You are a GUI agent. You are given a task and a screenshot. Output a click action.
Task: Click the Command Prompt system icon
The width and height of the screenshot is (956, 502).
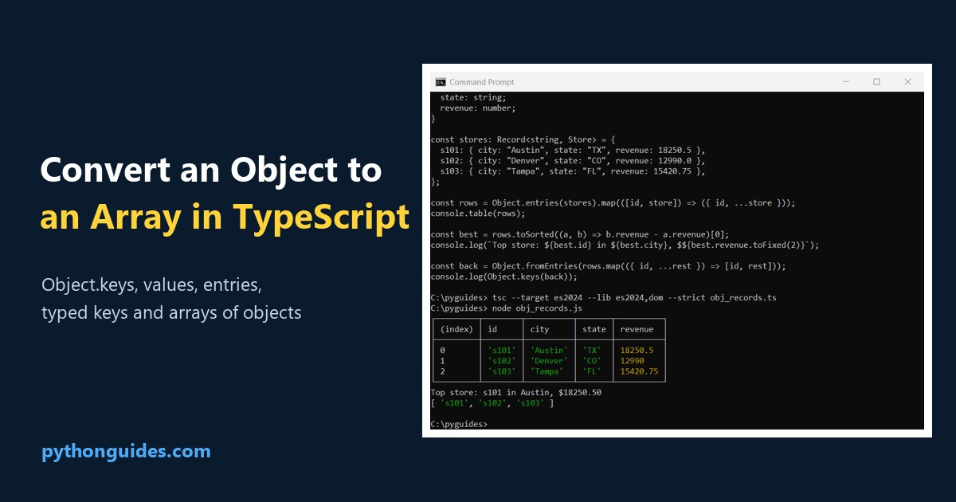point(441,82)
